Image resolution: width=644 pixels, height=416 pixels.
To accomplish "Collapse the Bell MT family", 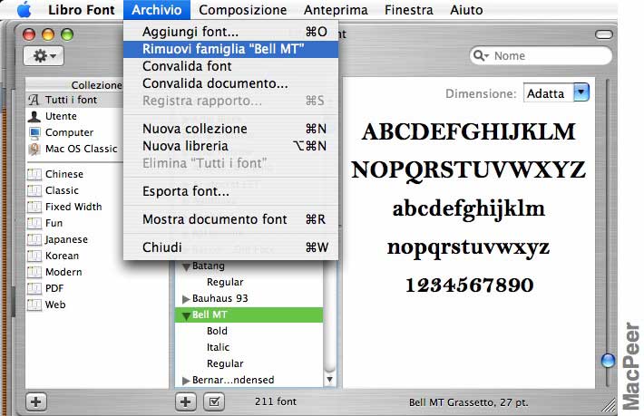I will tap(186, 316).
